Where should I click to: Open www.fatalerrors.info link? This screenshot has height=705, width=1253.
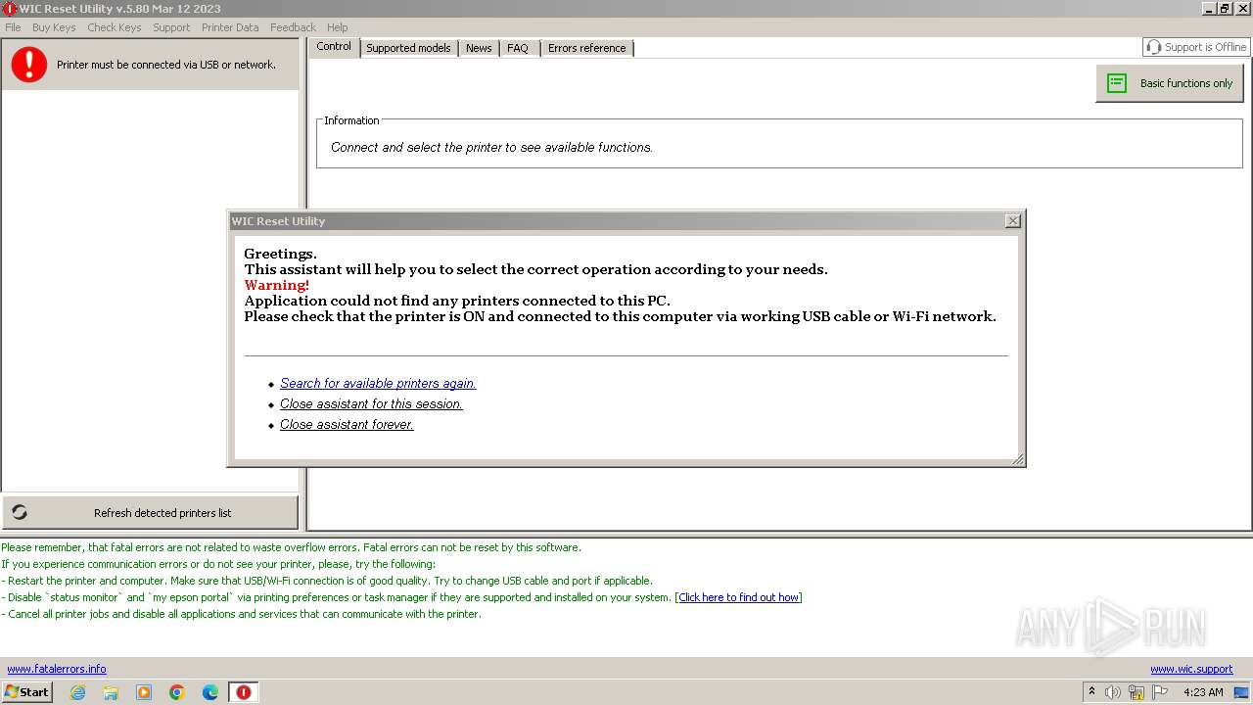coord(57,669)
